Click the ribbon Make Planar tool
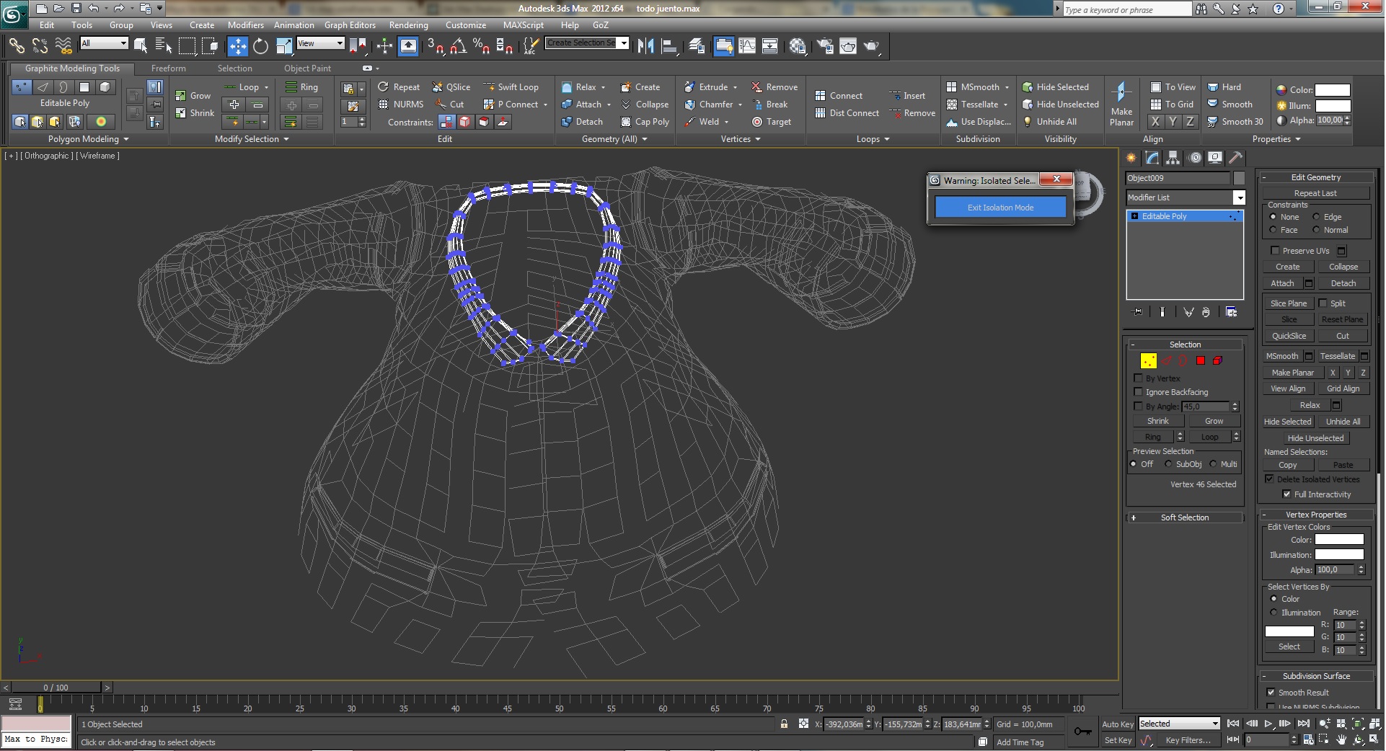Image resolution: width=1386 pixels, height=751 pixels. point(1121,103)
